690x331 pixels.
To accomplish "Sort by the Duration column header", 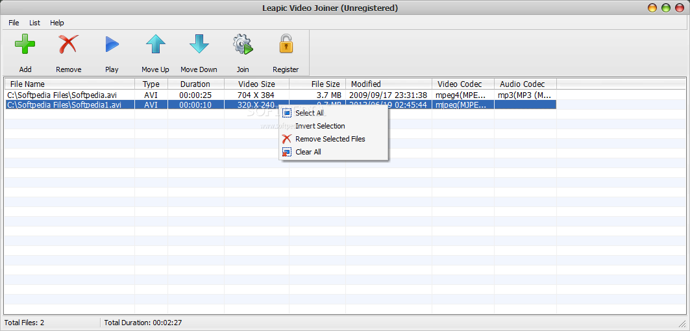I will (x=196, y=84).
